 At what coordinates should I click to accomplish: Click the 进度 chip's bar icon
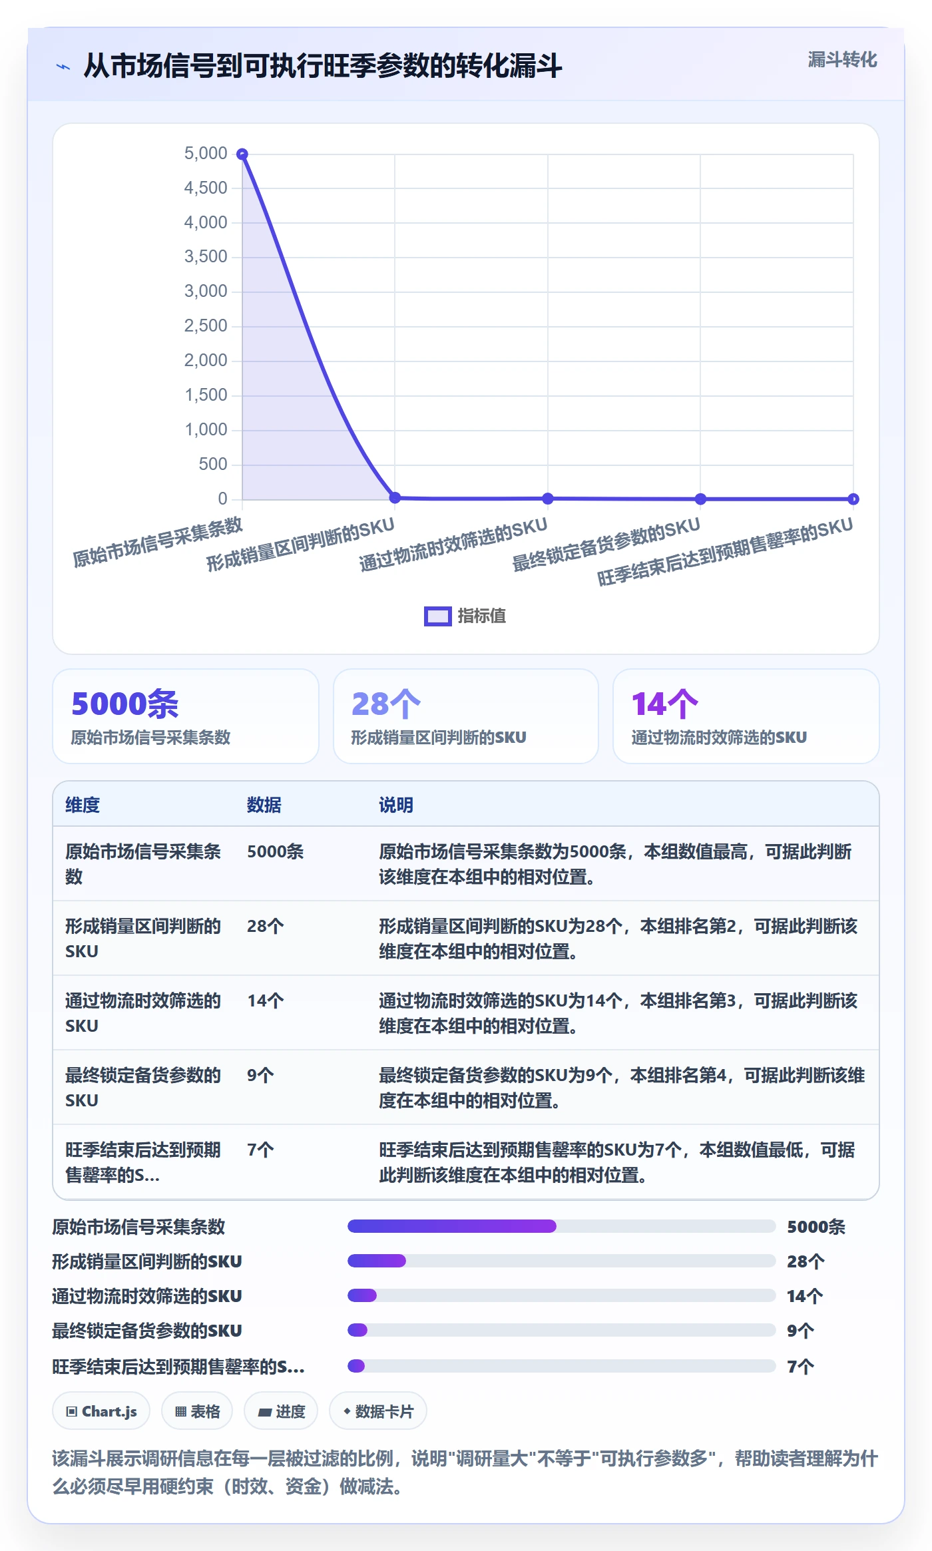[264, 1412]
